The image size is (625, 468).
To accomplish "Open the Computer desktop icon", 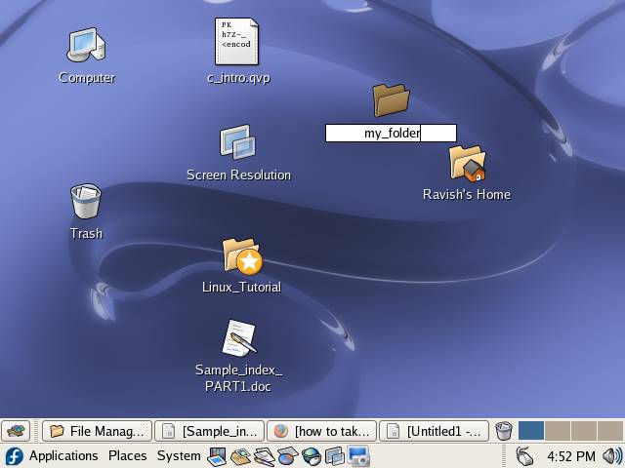I will tap(86, 46).
